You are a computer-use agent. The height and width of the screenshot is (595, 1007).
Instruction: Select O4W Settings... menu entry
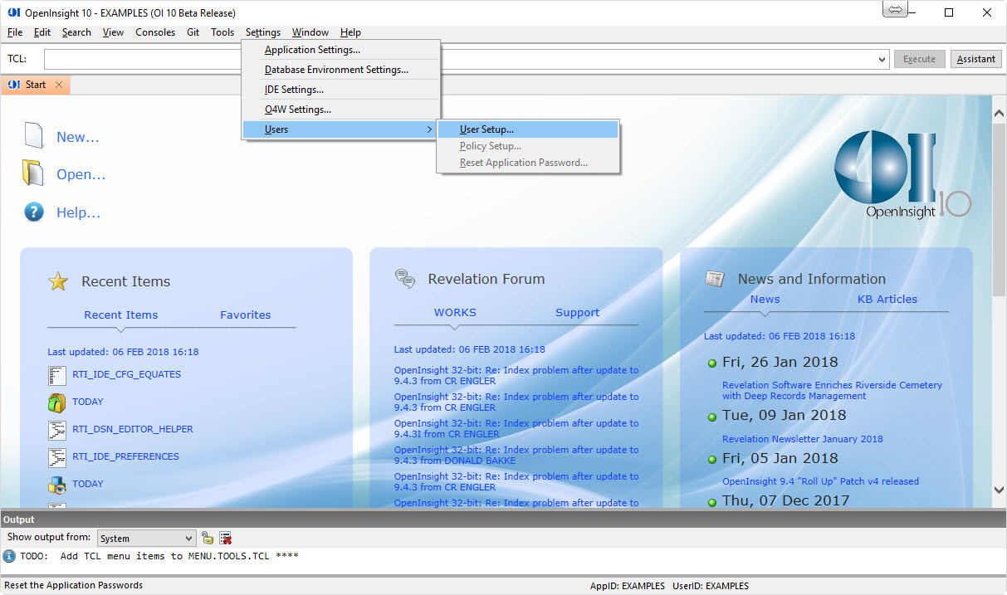(x=341, y=110)
